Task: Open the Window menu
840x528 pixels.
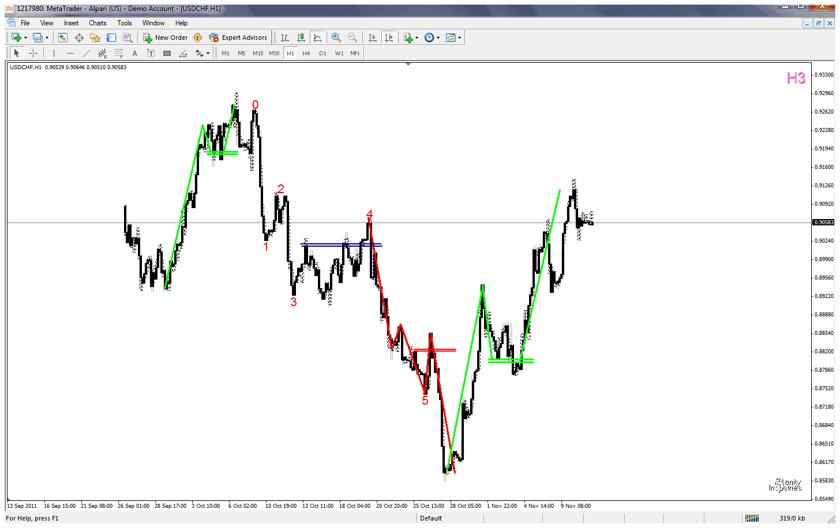Action: pyautogui.click(x=153, y=23)
